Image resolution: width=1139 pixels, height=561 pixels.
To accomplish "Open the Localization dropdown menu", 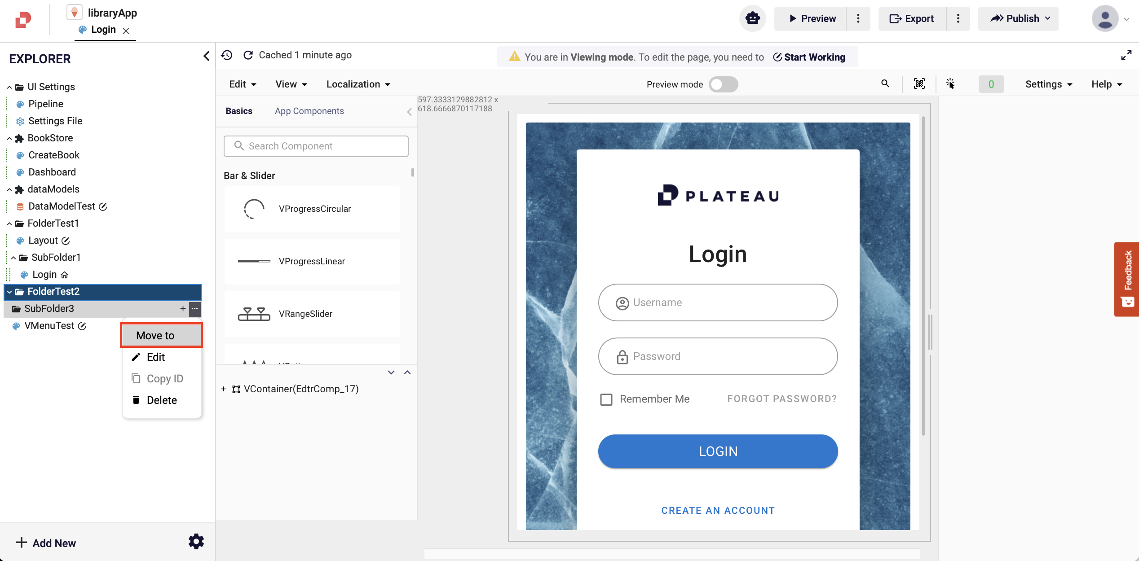I will tap(358, 84).
